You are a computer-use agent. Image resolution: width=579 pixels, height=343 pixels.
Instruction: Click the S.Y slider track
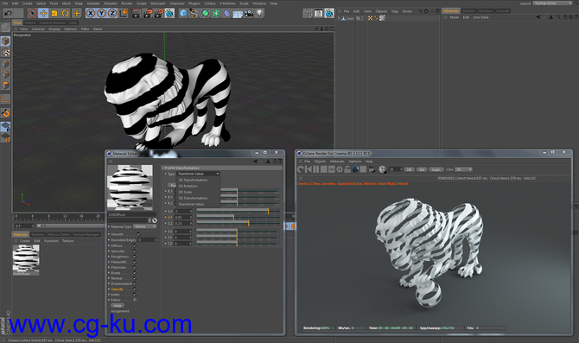(238, 217)
